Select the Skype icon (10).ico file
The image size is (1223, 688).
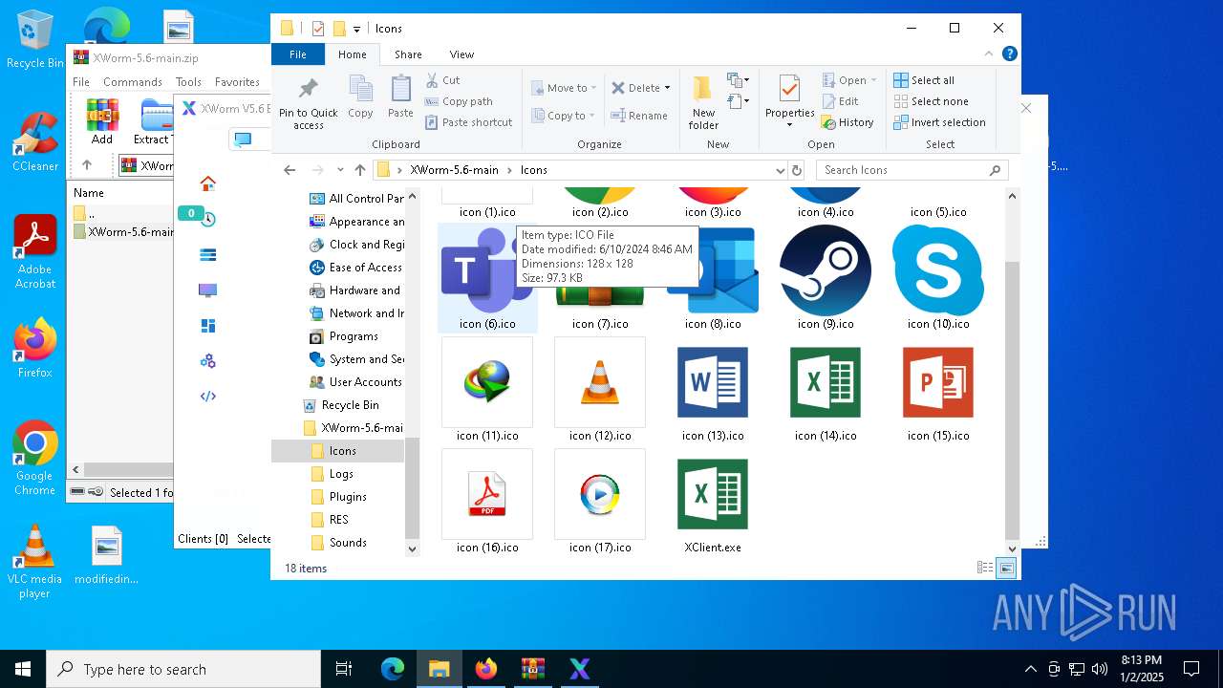tap(938, 279)
